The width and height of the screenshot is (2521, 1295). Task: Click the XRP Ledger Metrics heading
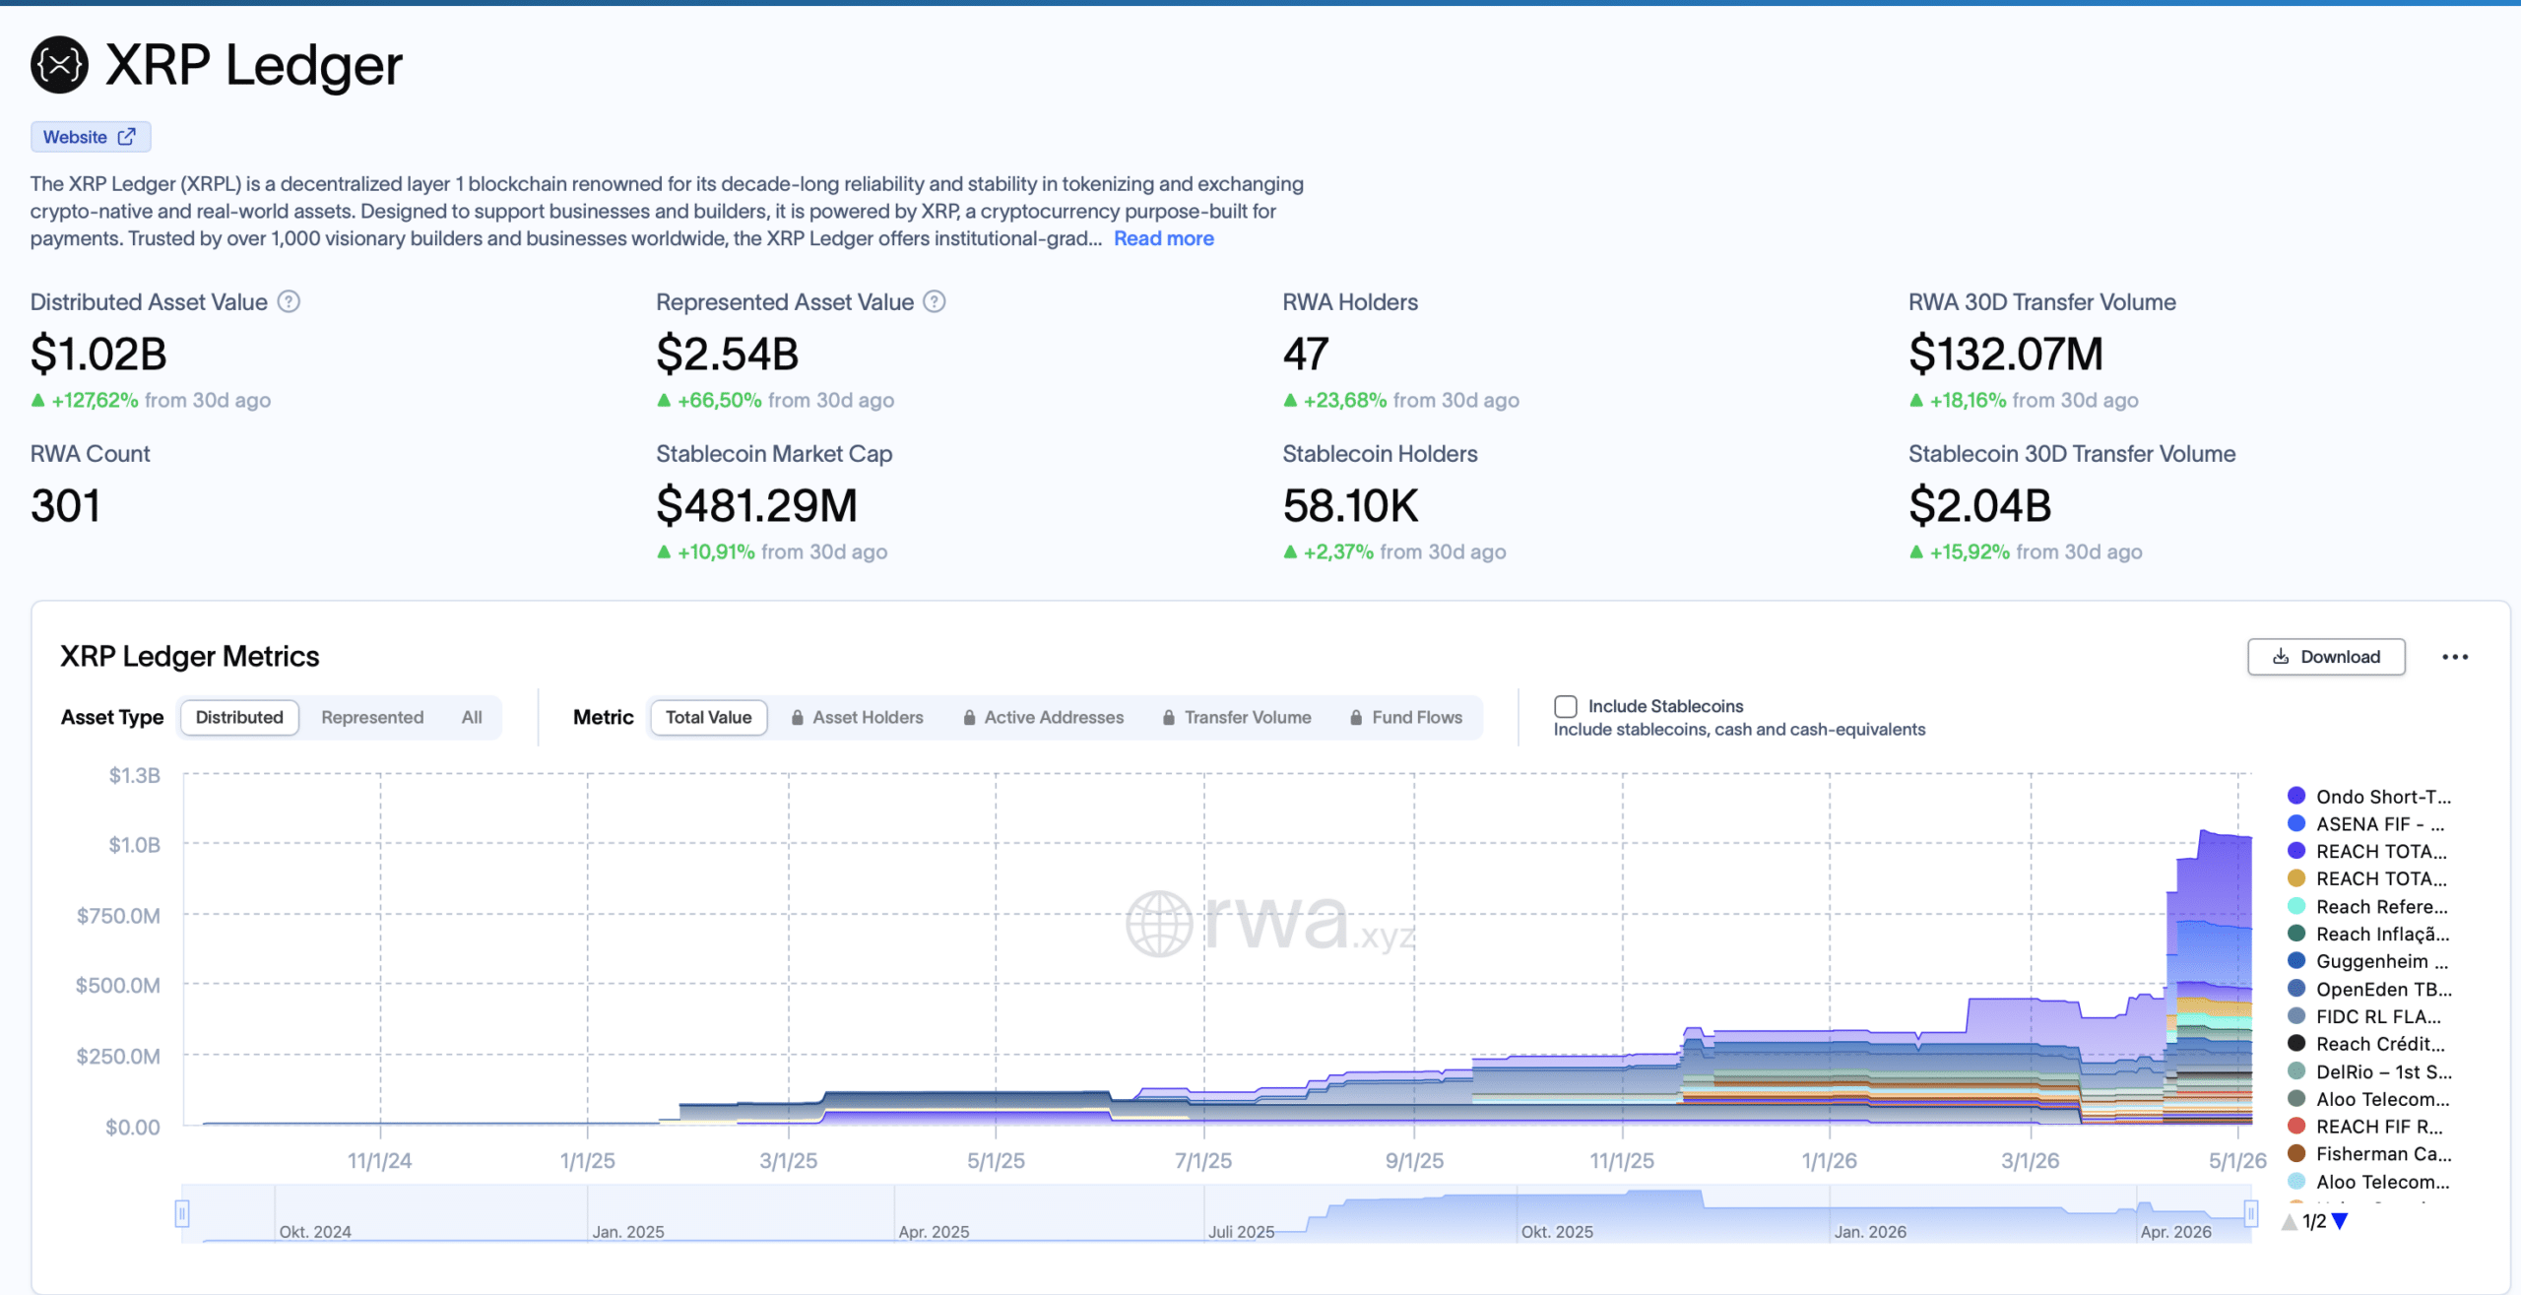click(190, 657)
